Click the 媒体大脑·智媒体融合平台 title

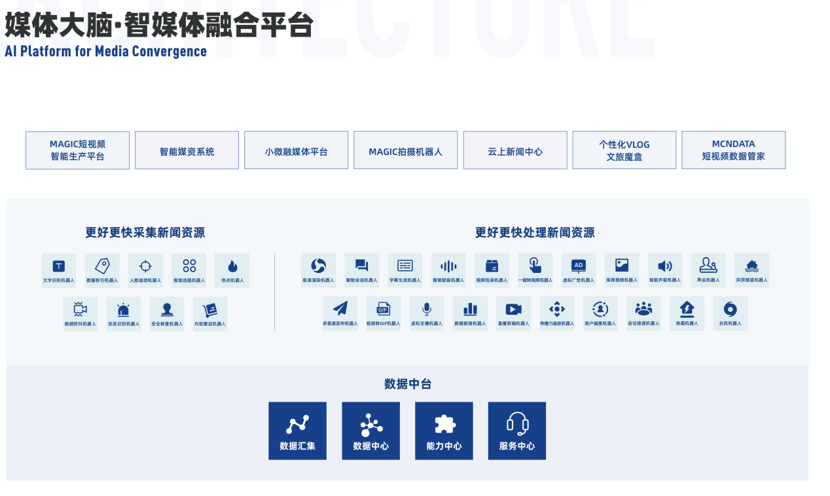(159, 26)
